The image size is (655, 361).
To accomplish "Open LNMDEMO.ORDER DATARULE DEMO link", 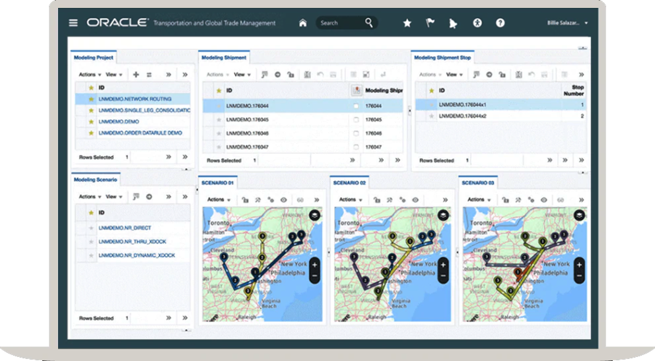I will click(140, 133).
